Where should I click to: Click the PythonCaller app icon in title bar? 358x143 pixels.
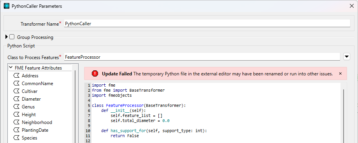tap(7, 6)
